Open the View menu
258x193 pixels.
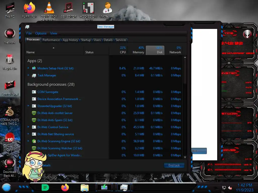[x=54, y=33]
